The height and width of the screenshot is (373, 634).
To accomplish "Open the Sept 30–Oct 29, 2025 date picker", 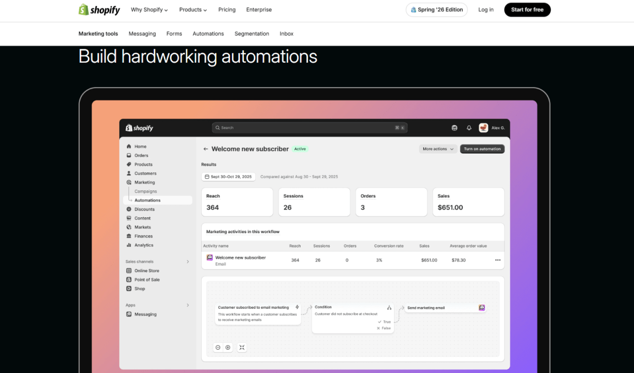I will tap(228, 177).
